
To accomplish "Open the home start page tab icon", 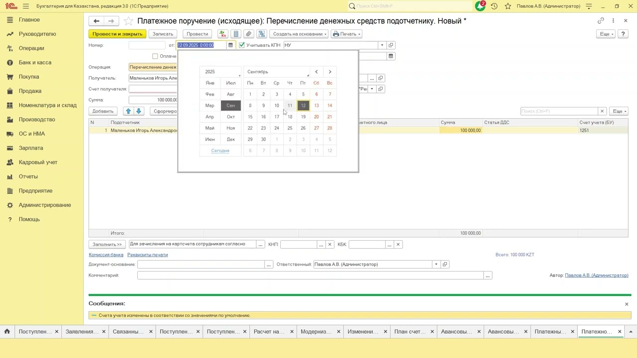I will (x=7, y=332).
